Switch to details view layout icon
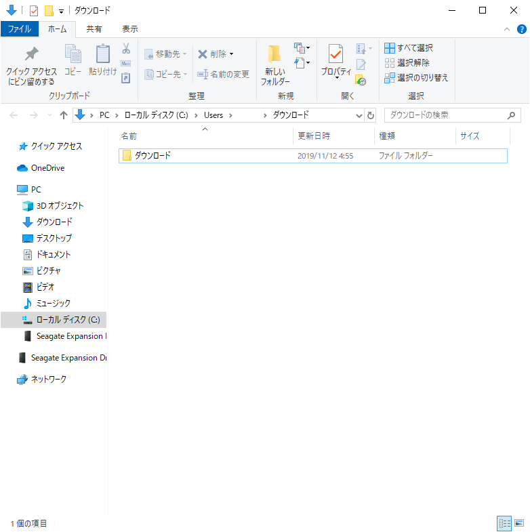530x532 pixels. (504, 523)
